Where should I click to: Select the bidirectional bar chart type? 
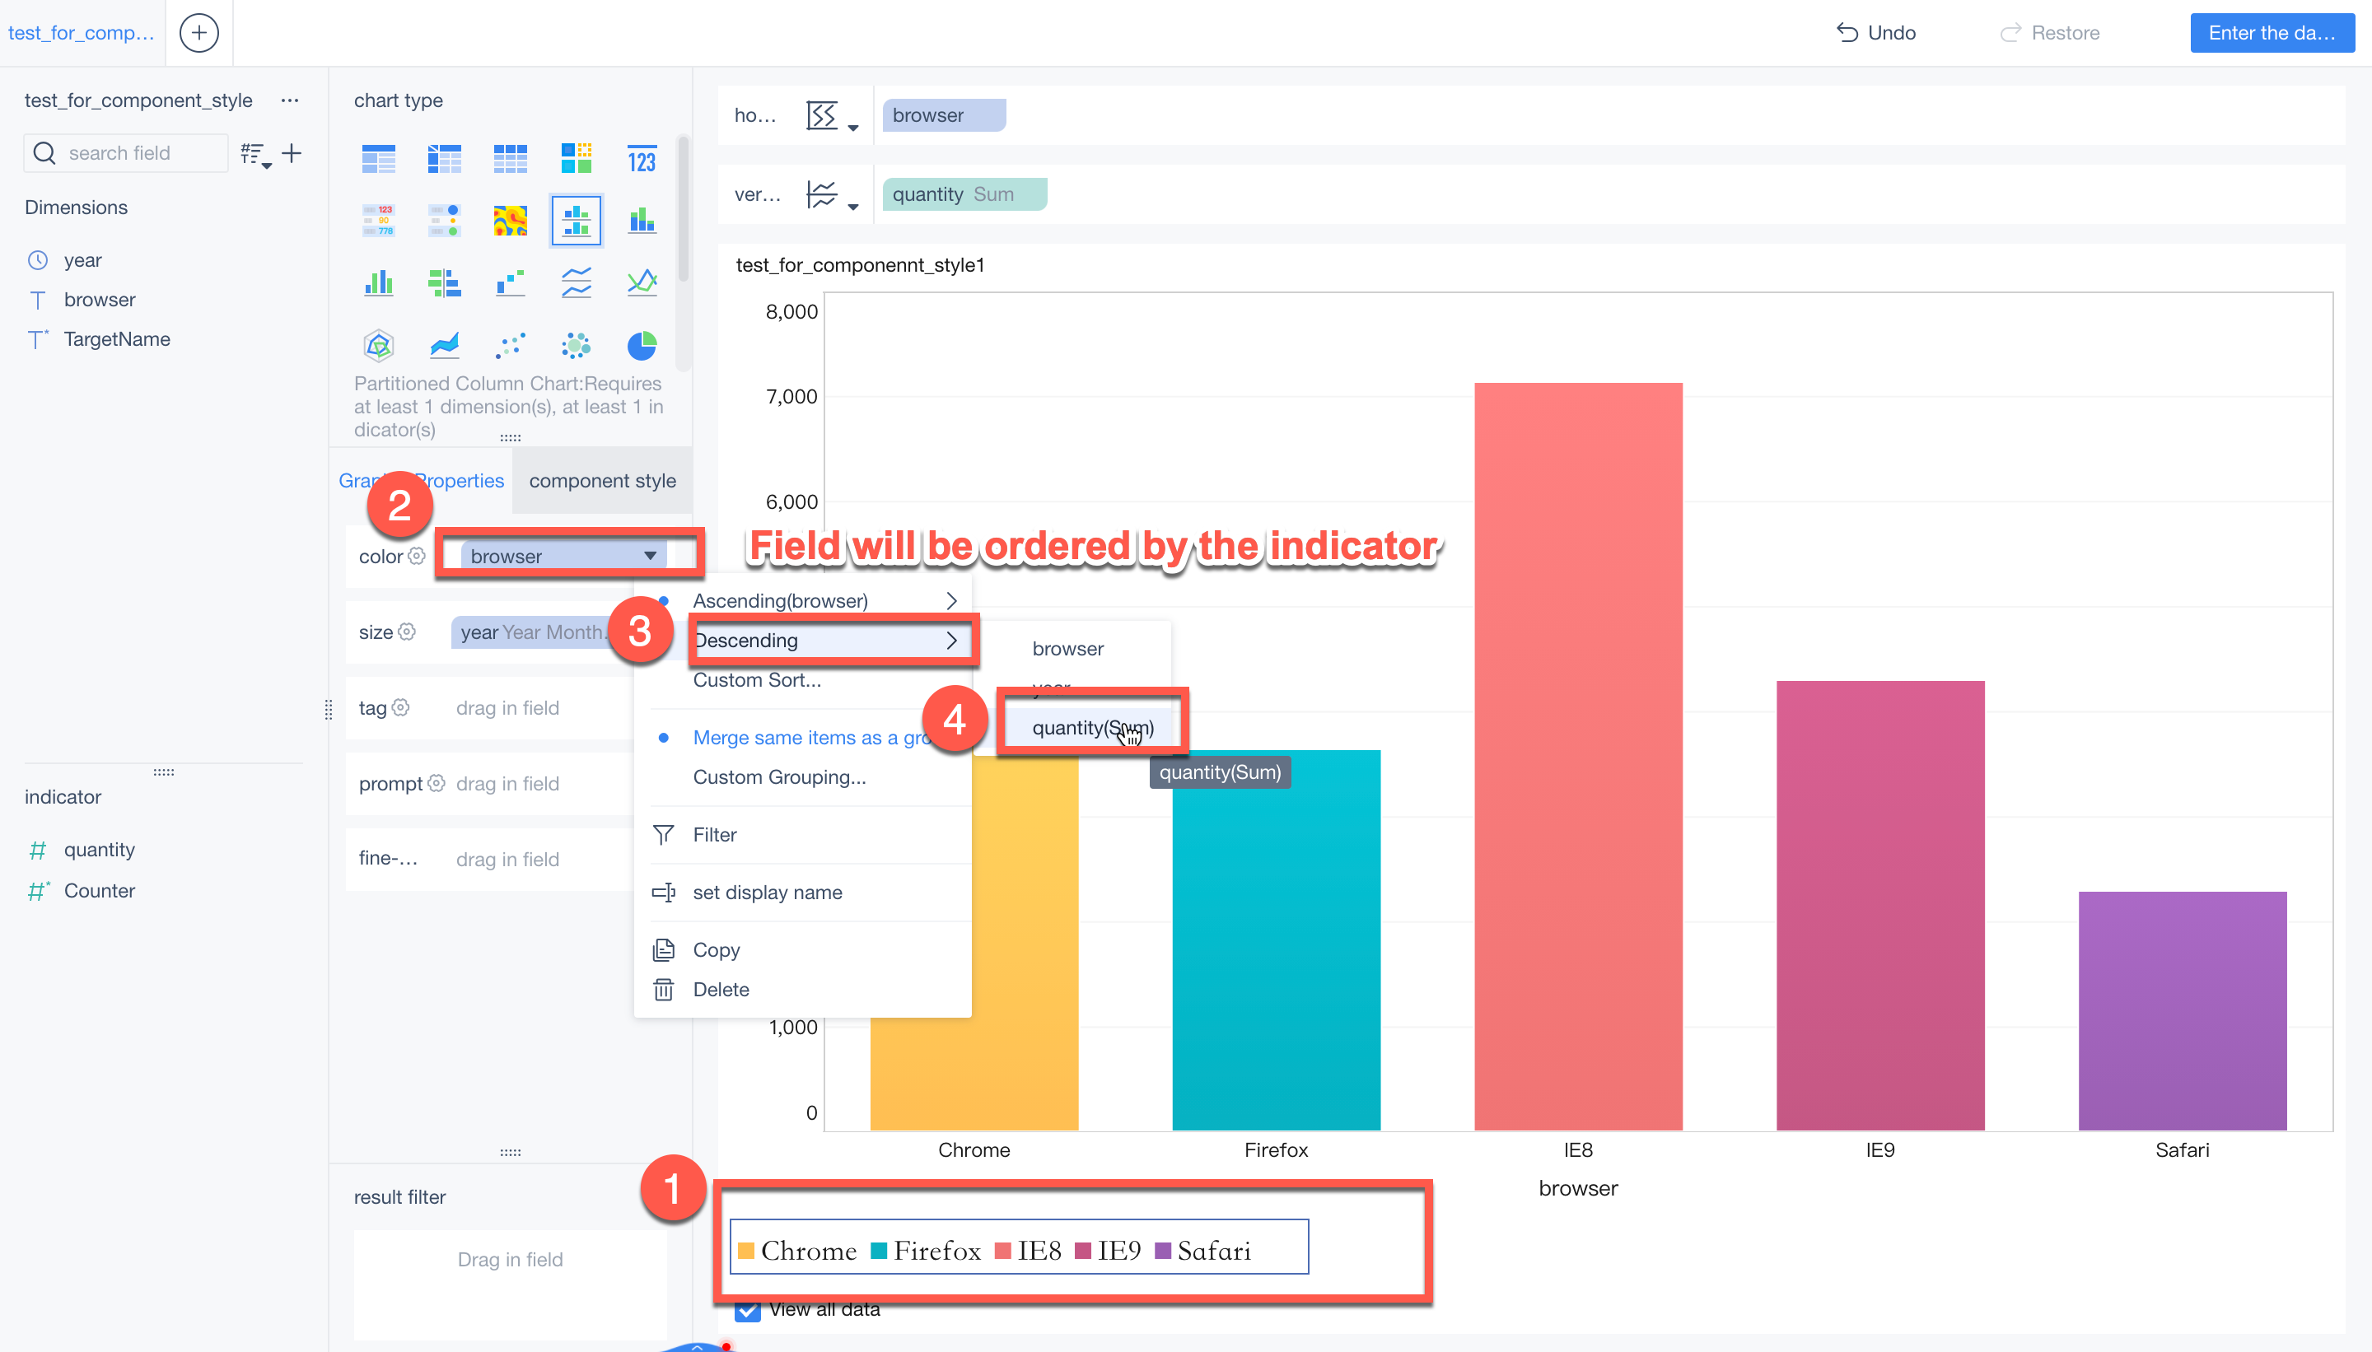tap(444, 282)
